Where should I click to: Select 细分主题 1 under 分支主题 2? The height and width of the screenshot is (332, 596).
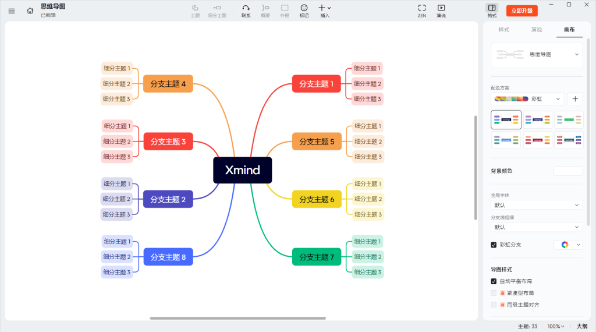click(116, 183)
